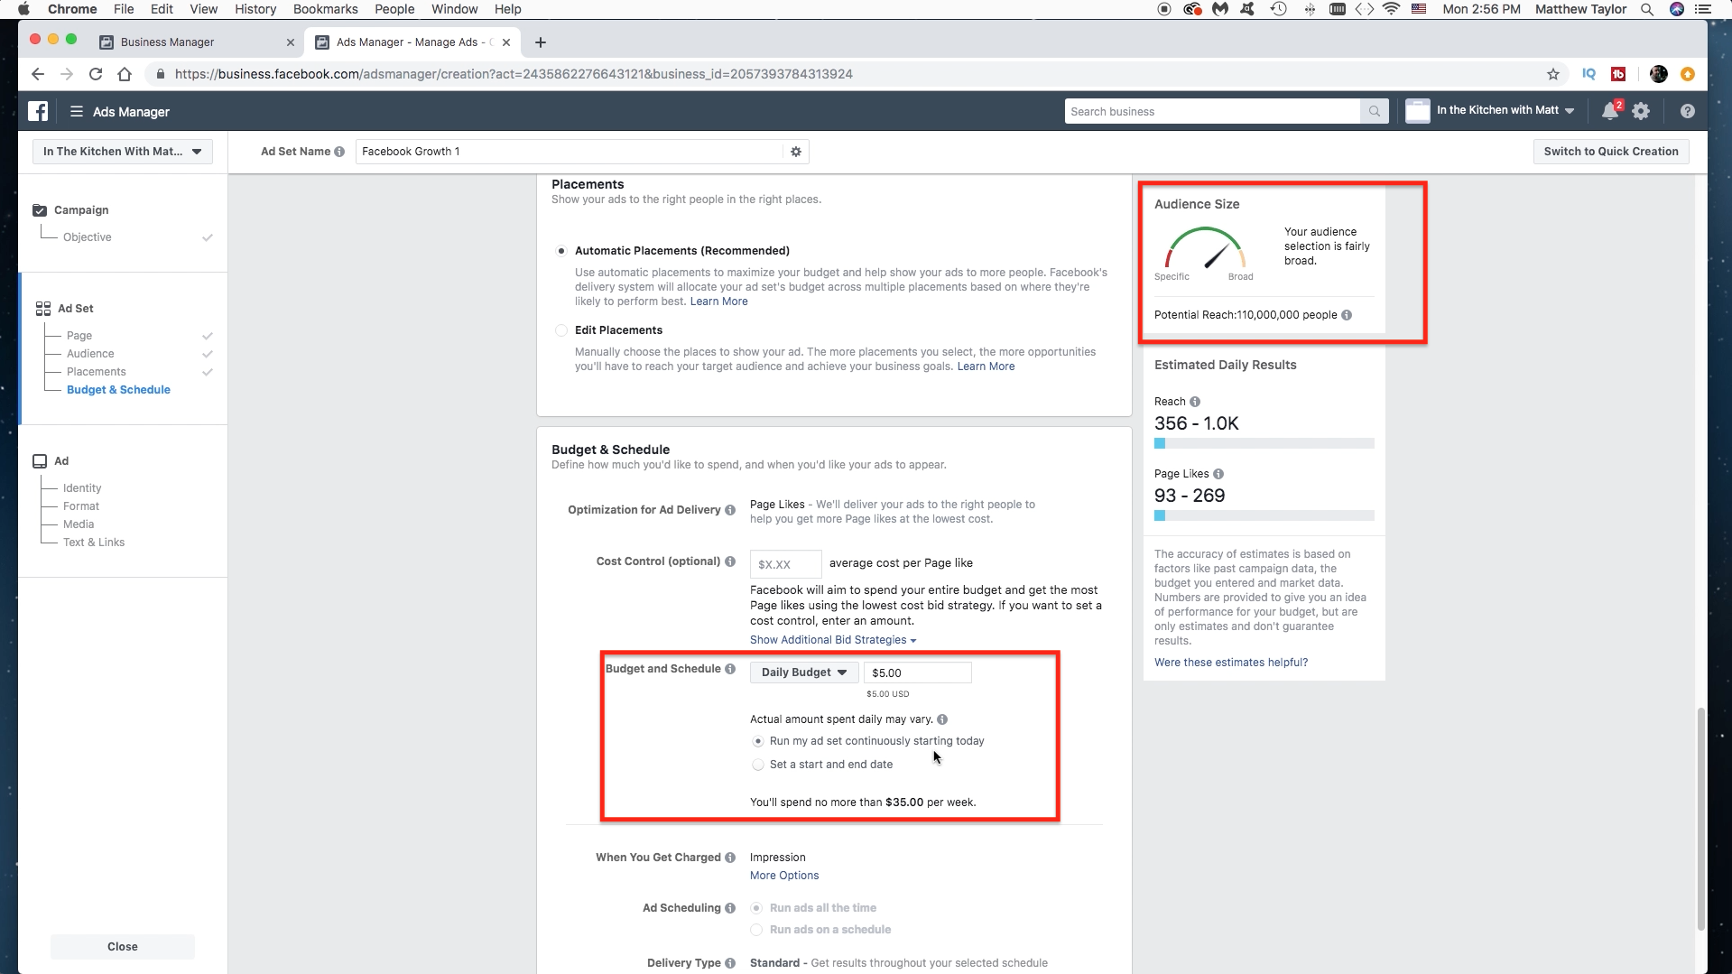Click the Facebook logo icon
Image resolution: width=1732 pixels, height=974 pixels.
click(38, 111)
